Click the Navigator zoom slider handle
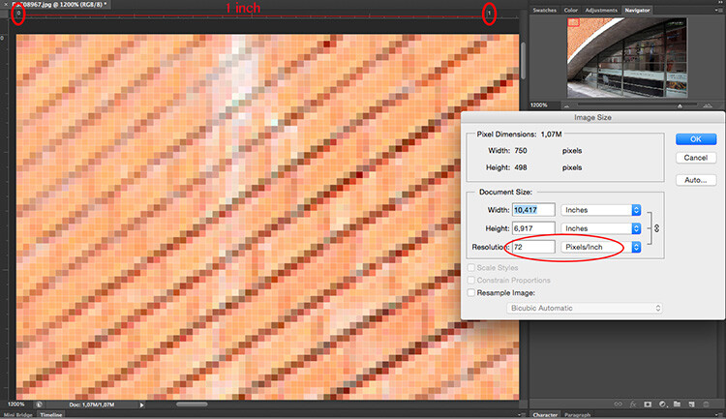 [681, 105]
